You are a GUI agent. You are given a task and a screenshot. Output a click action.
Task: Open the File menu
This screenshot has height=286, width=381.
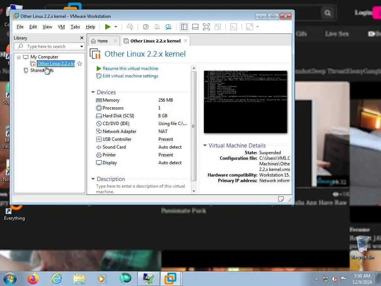tap(20, 27)
